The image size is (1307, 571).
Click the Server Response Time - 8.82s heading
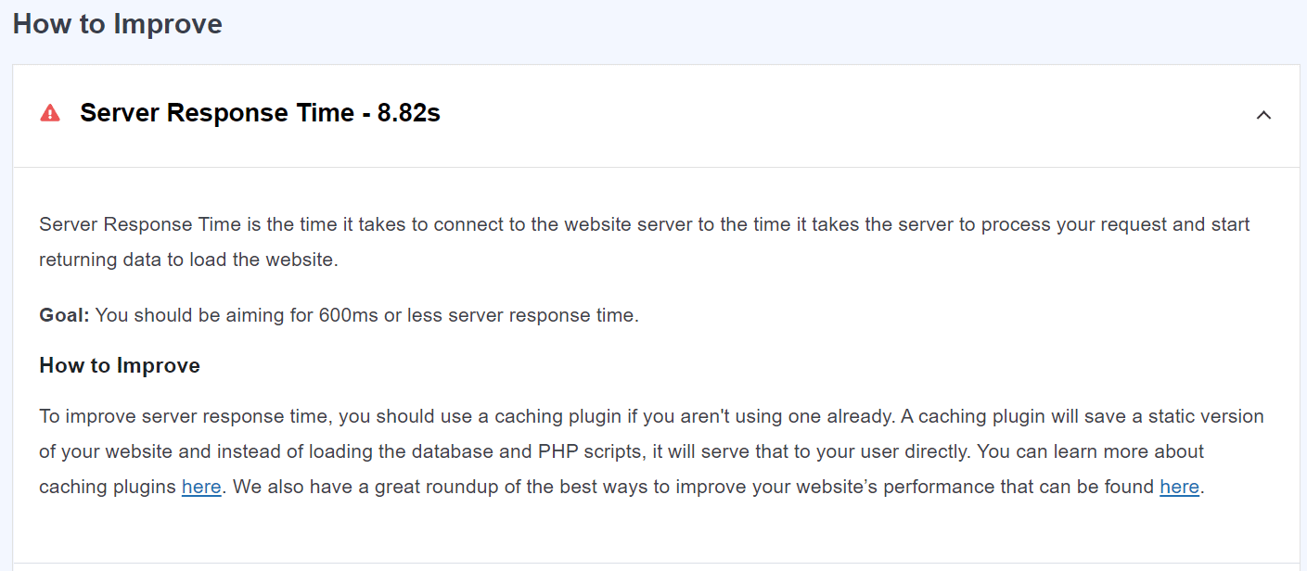(x=261, y=112)
